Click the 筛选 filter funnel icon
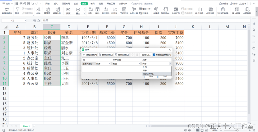Image resolution: width=258 pixels, height=132 pixels. 17,9
